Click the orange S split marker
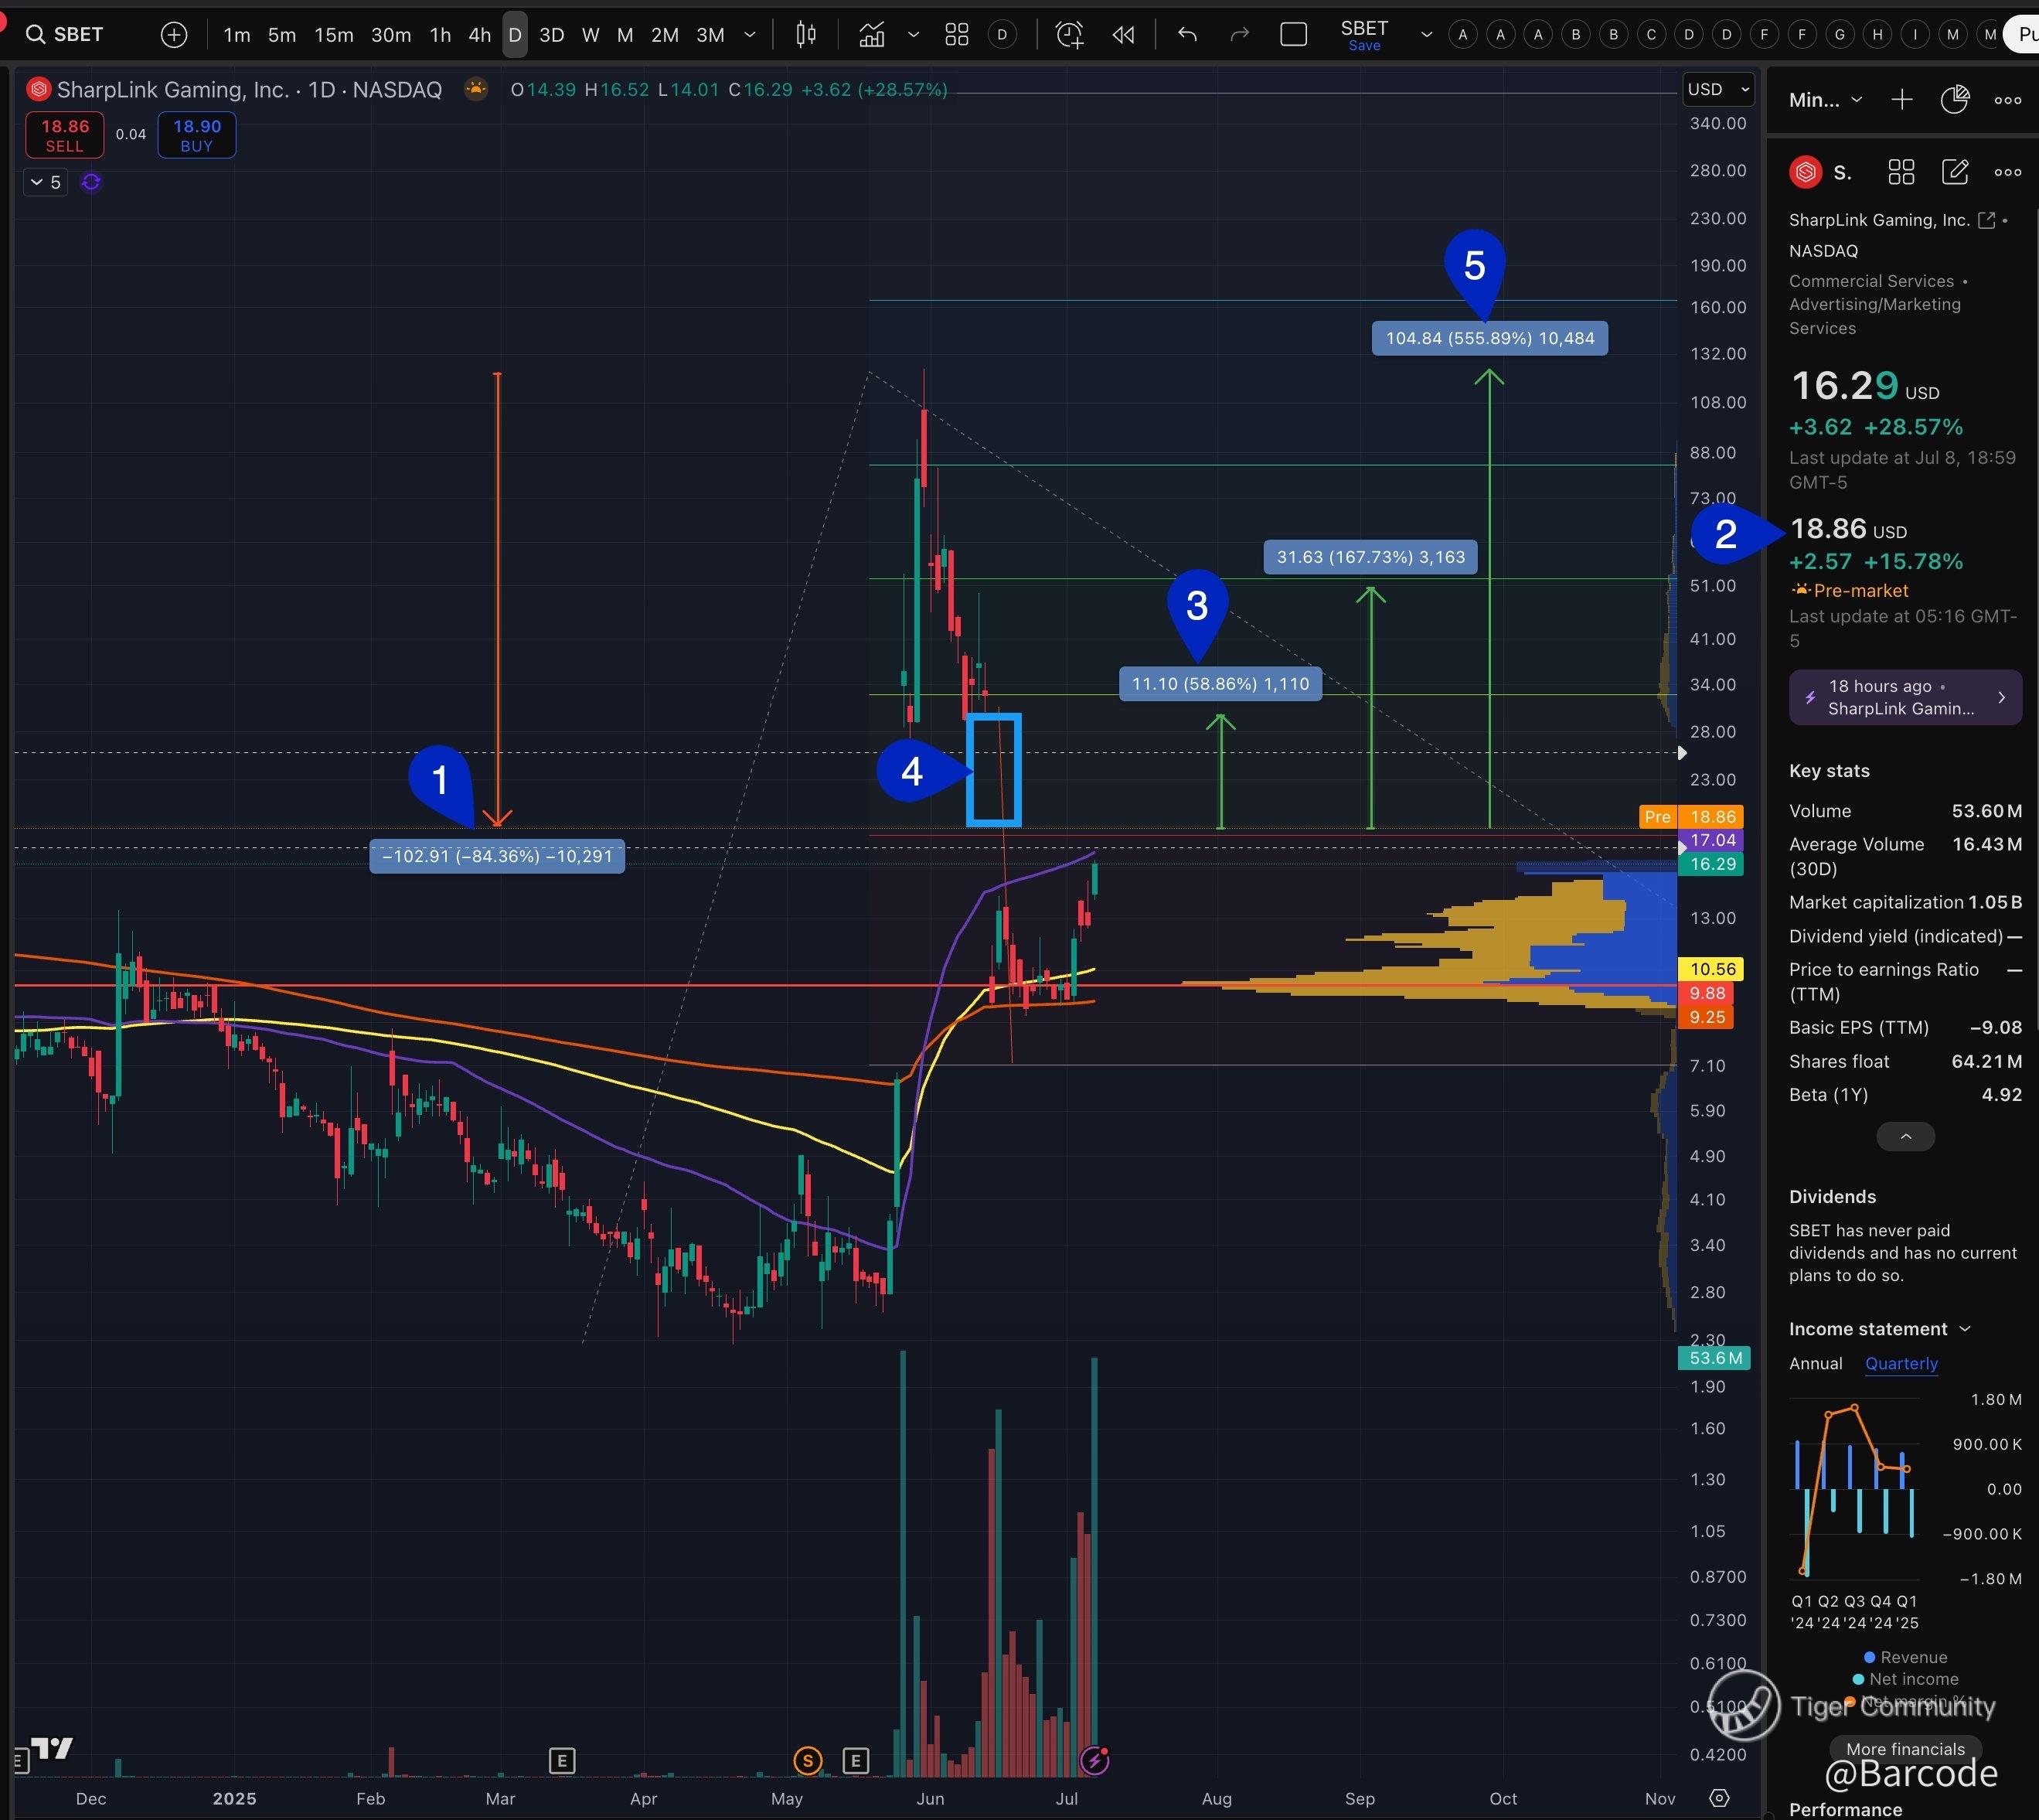 808,1760
